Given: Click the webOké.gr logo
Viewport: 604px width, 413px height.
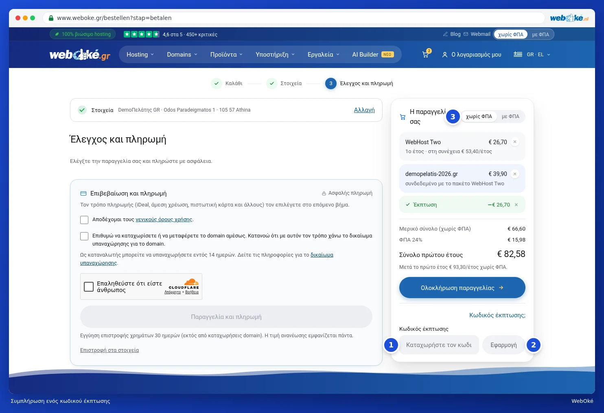Looking at the screenshot, I should click(x=80, y=55).
